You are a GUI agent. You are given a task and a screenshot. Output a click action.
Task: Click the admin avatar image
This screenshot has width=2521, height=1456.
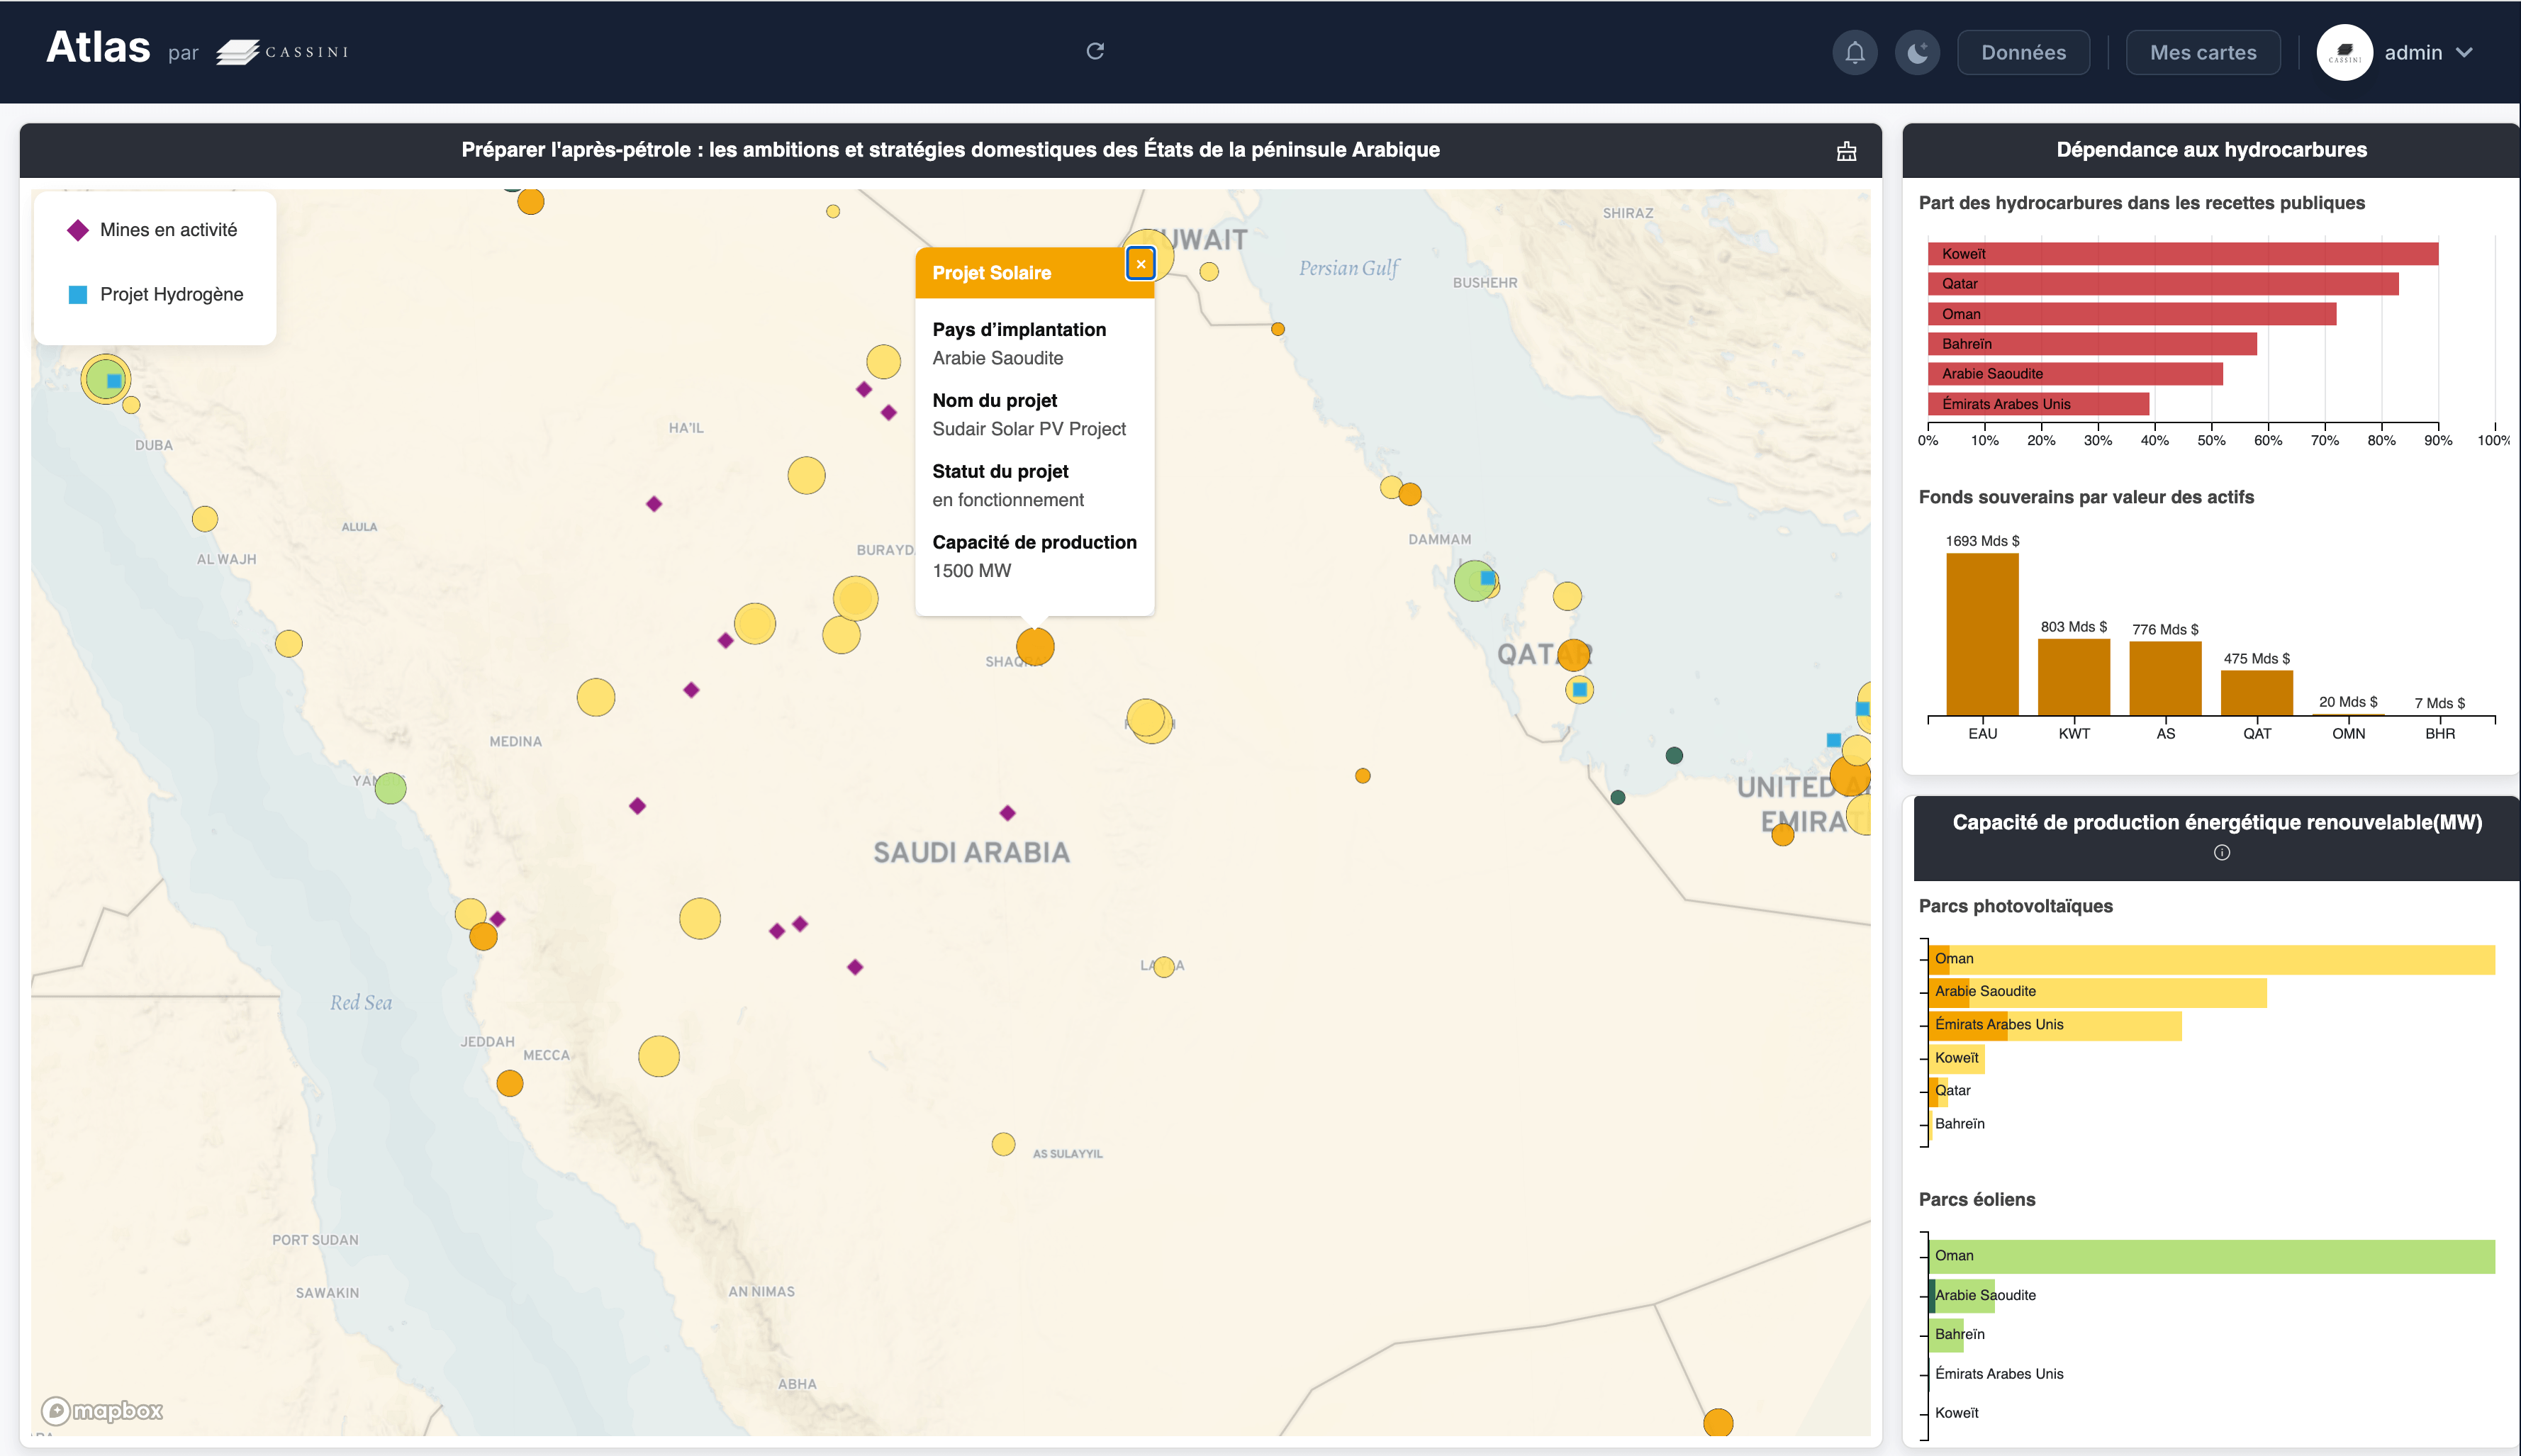click(x=2344, y=52)
